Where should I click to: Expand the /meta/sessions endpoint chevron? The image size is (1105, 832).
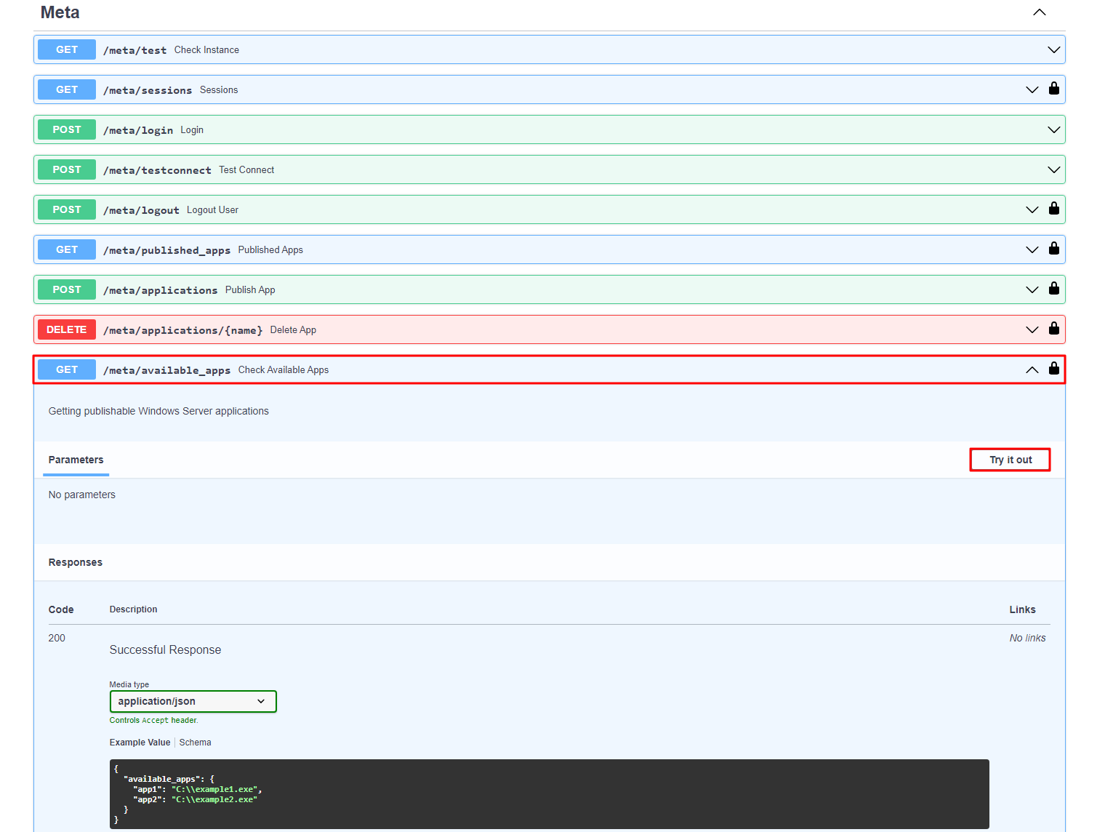pos(1032,89)
